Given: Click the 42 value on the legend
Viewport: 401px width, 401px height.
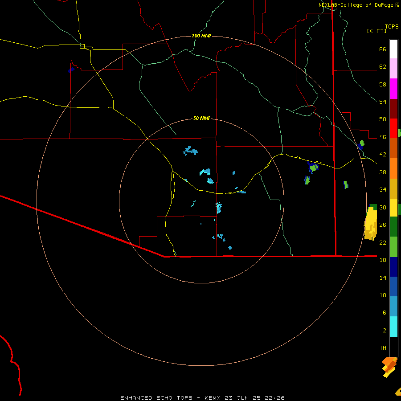Looking at the screenshot, I should click(x=383, y=154).
